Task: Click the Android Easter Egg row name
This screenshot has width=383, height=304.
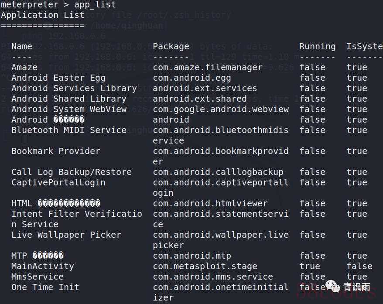Action: [58, 78]
